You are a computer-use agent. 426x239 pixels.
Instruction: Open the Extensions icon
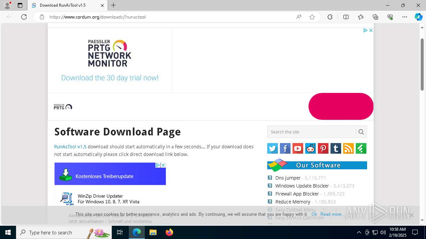[330, 17]
